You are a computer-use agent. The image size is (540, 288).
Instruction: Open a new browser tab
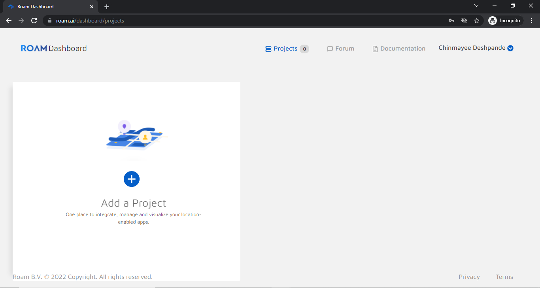107,7
